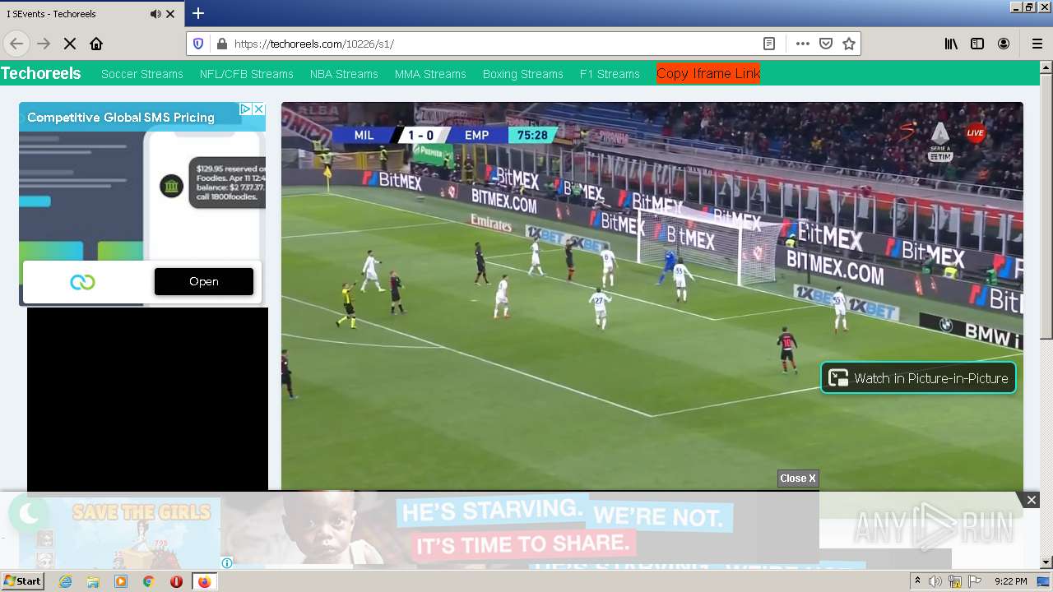Open the NFL/CFB Streams page
The image size is (1053, 592).
(246, 74)
